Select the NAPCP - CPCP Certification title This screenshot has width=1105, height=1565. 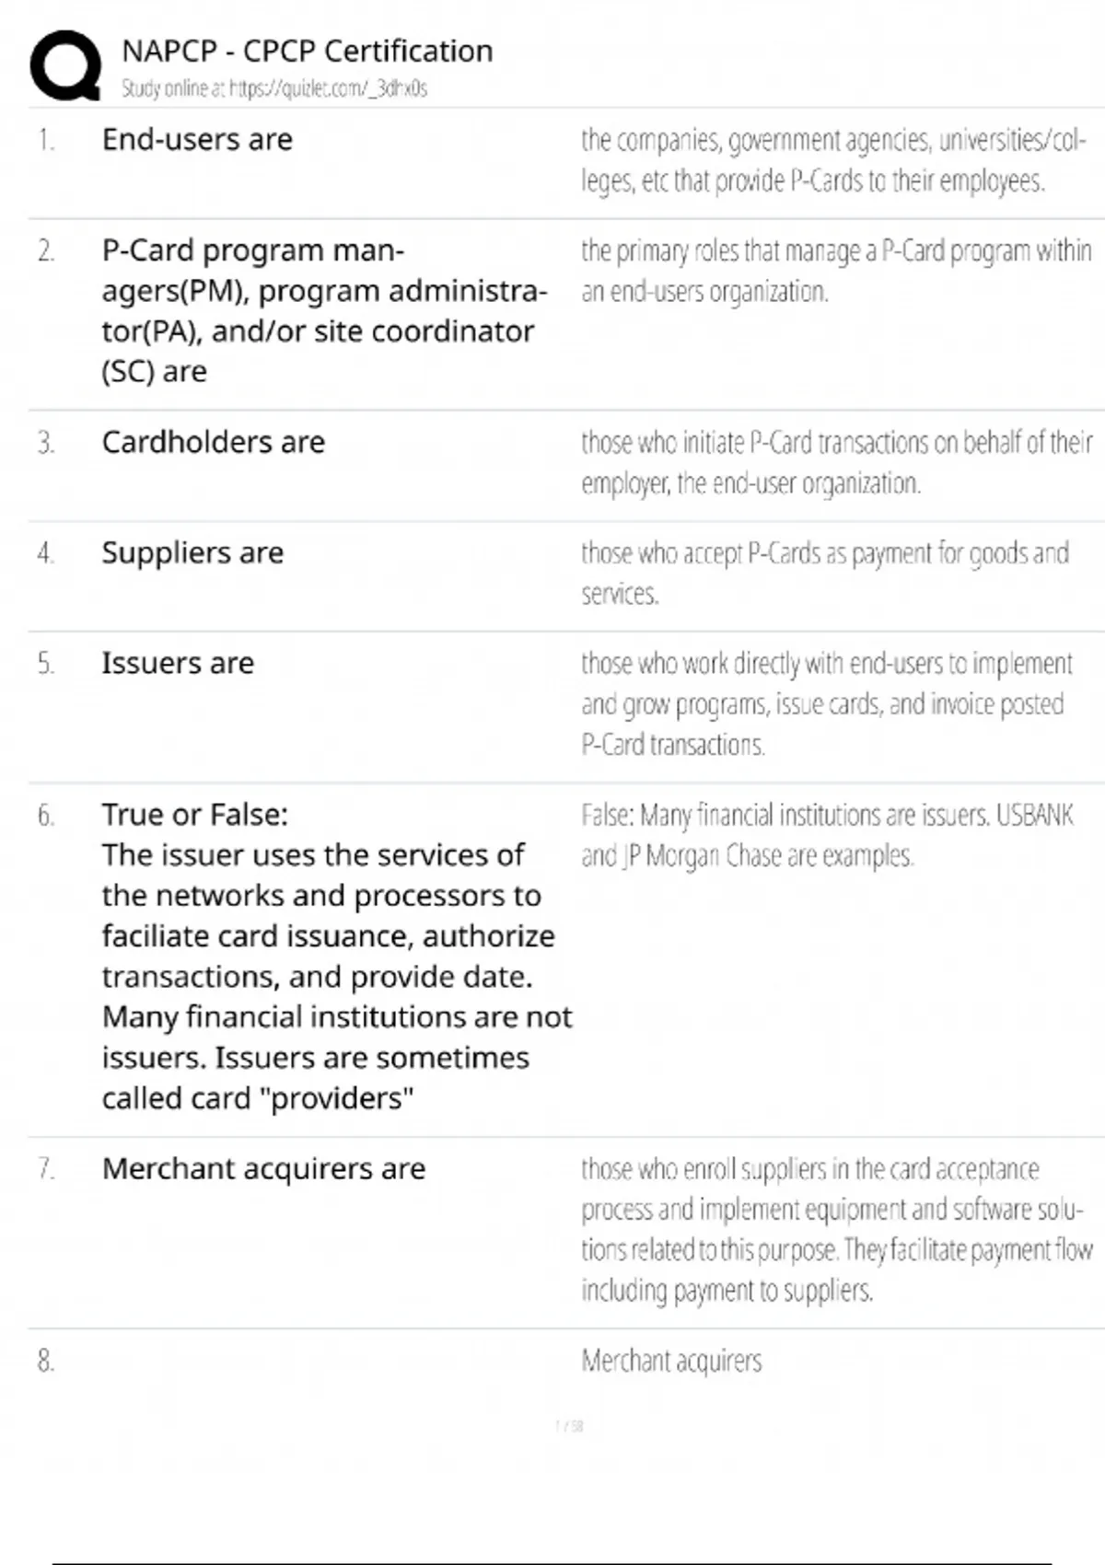307,51
